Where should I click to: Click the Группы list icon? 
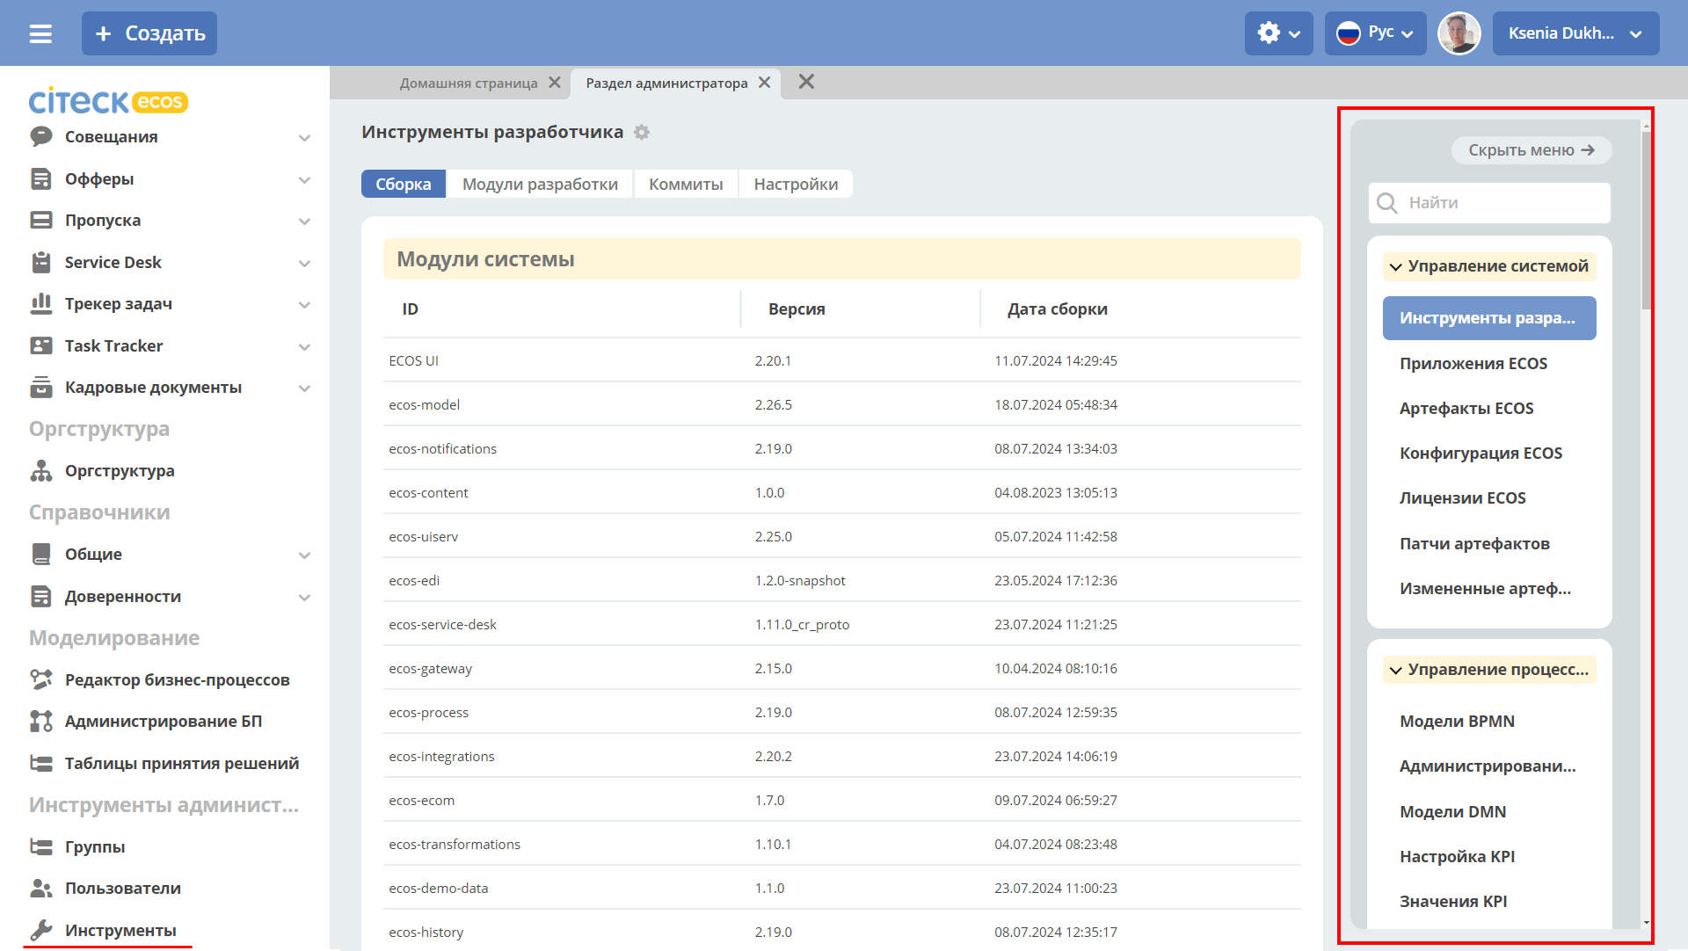coord(41,846)
